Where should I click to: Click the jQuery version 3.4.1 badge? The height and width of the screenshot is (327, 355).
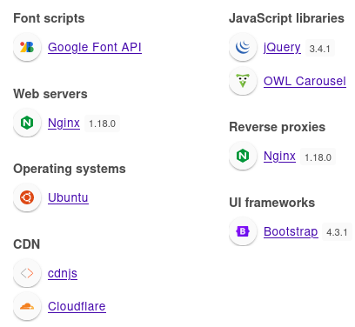coord(320,49)
